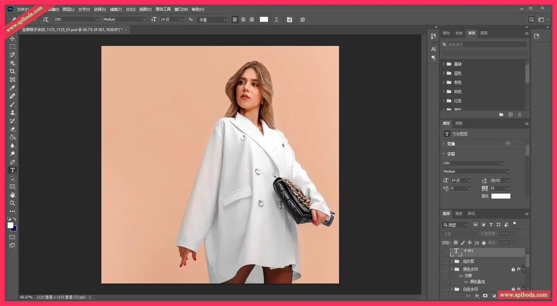Select the Zoom tool
Image resolution: width=557 pixels, height=306 pixels.
12,203
